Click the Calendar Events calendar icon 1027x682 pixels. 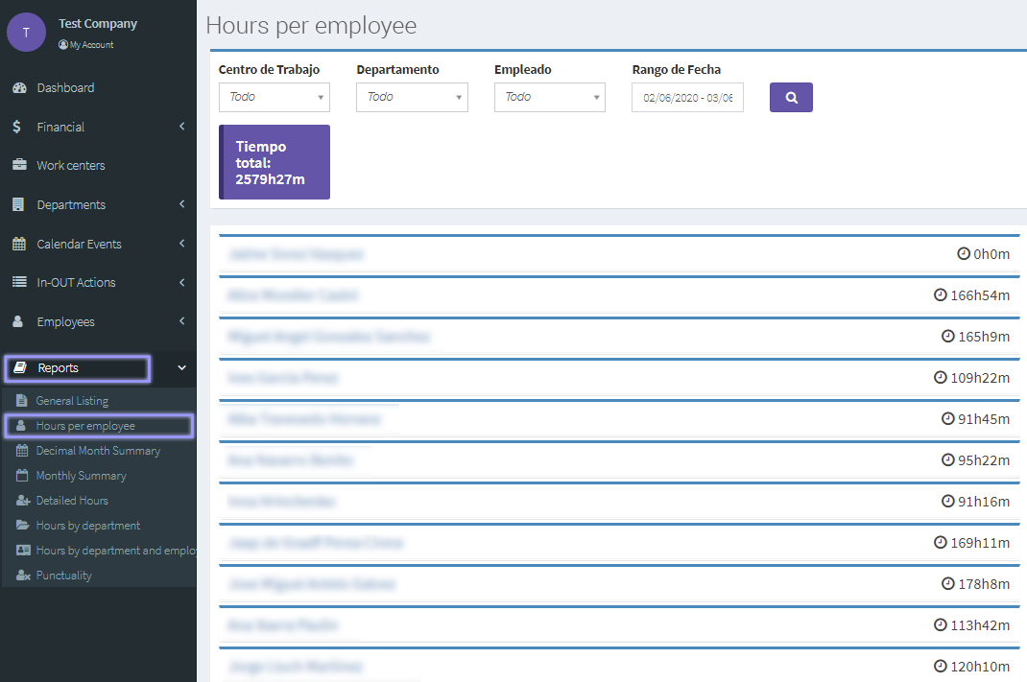tap(18, 244)
